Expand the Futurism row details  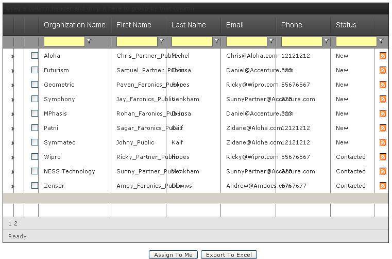point(13,71)
